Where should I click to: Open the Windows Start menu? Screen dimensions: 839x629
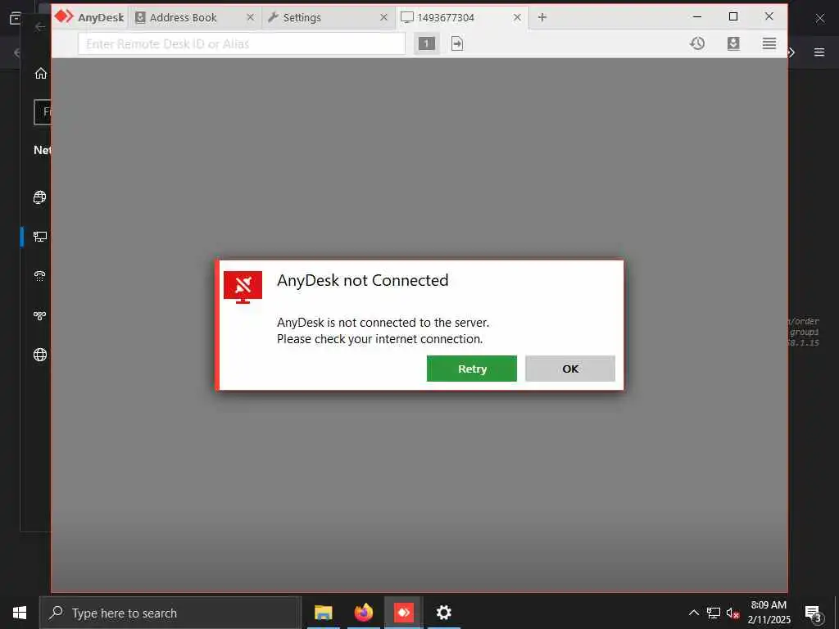tap(20, 613)
